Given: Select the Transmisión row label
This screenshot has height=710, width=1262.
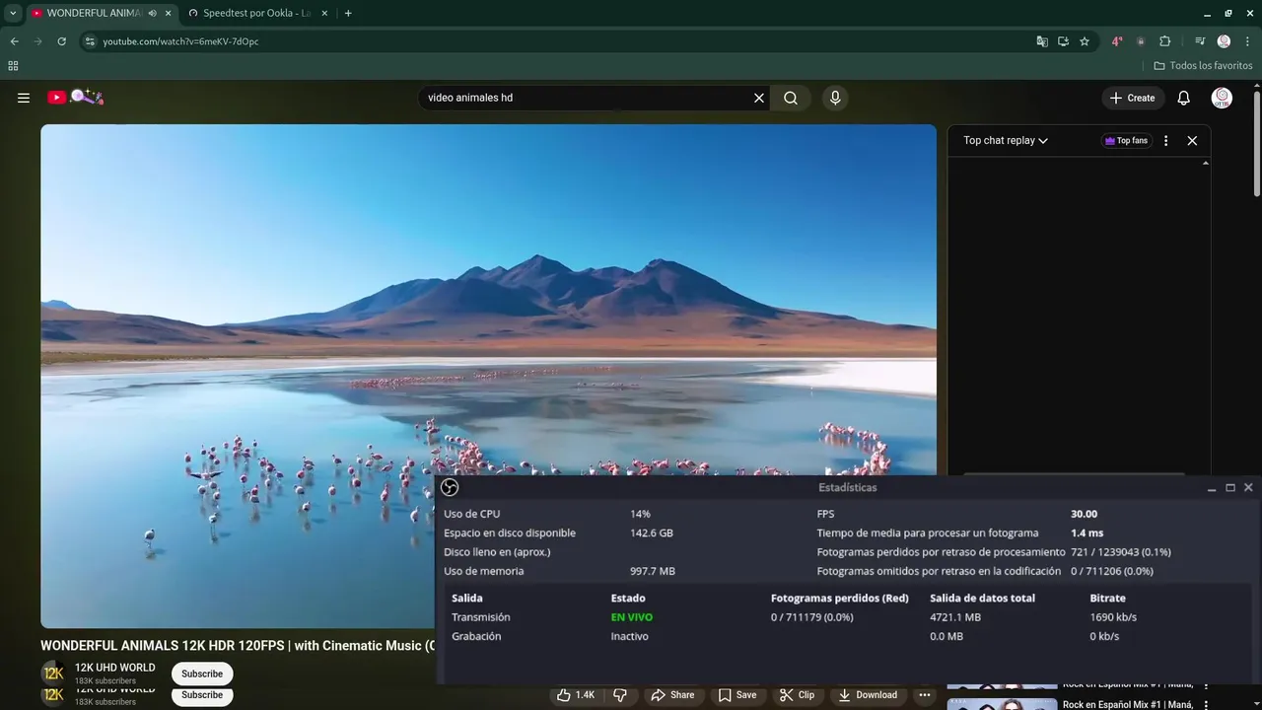Looking at the screenshot, I should pyautogui.click(x=481, y=617).
